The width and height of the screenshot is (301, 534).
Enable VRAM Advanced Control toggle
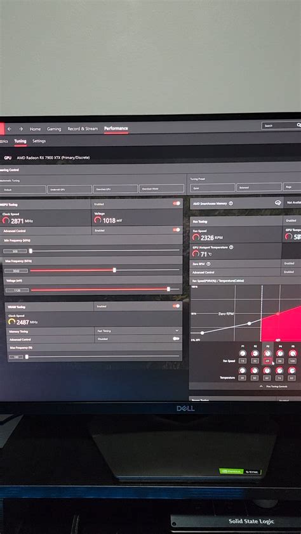pyautogui.click(x=177, y=339)
